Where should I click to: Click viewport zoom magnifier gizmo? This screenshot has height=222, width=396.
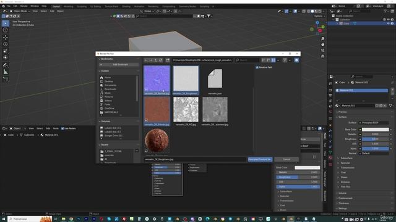(x=322, y=38)
